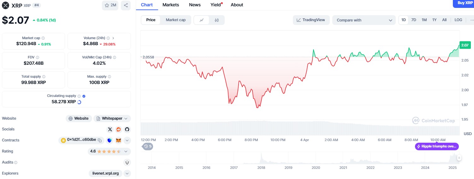474x179 pixels.
Task: Open the TradingView chart button
Action: [311, 20]
